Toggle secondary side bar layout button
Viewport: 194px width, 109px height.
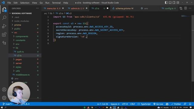(174, 3)
